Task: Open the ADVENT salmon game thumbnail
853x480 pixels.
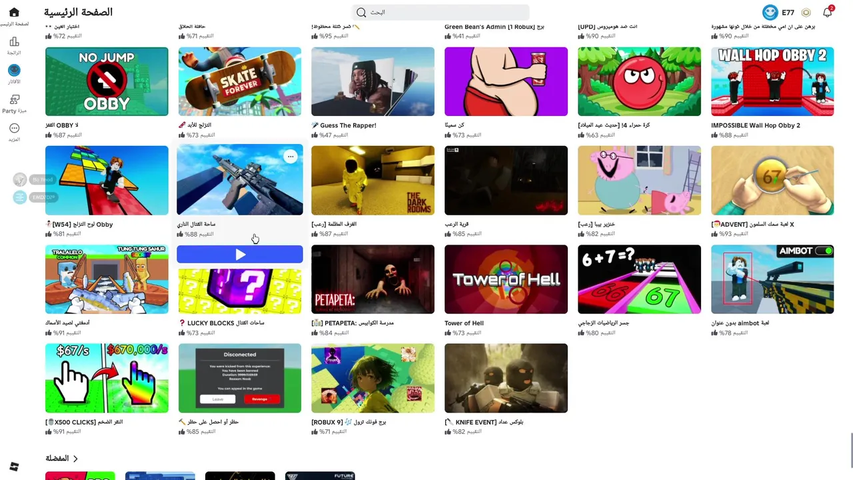Action: click(x=772, y=181)
